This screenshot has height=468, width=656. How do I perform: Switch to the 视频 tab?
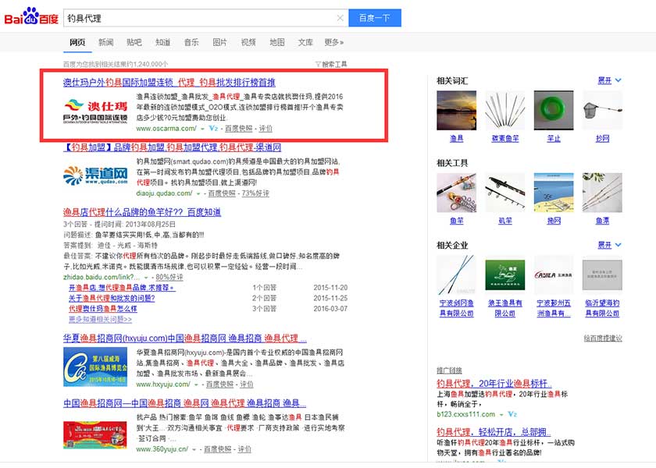248,42
